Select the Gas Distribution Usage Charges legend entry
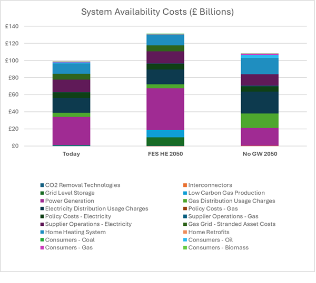The width and height of the screenshot is (316, 283). point(231,201)
